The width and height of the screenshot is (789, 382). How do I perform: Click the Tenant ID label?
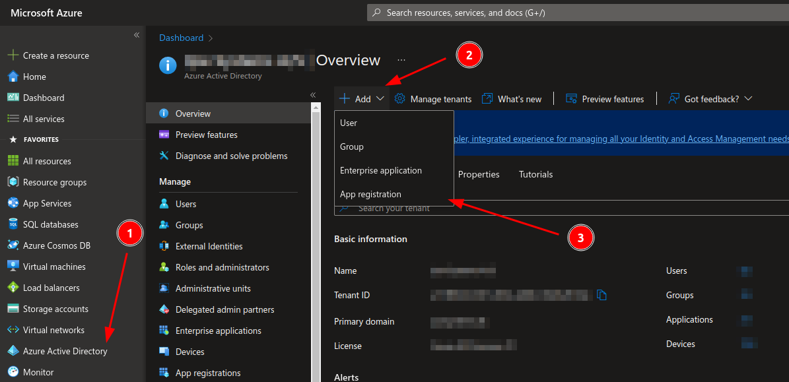[x=352, y=295]
